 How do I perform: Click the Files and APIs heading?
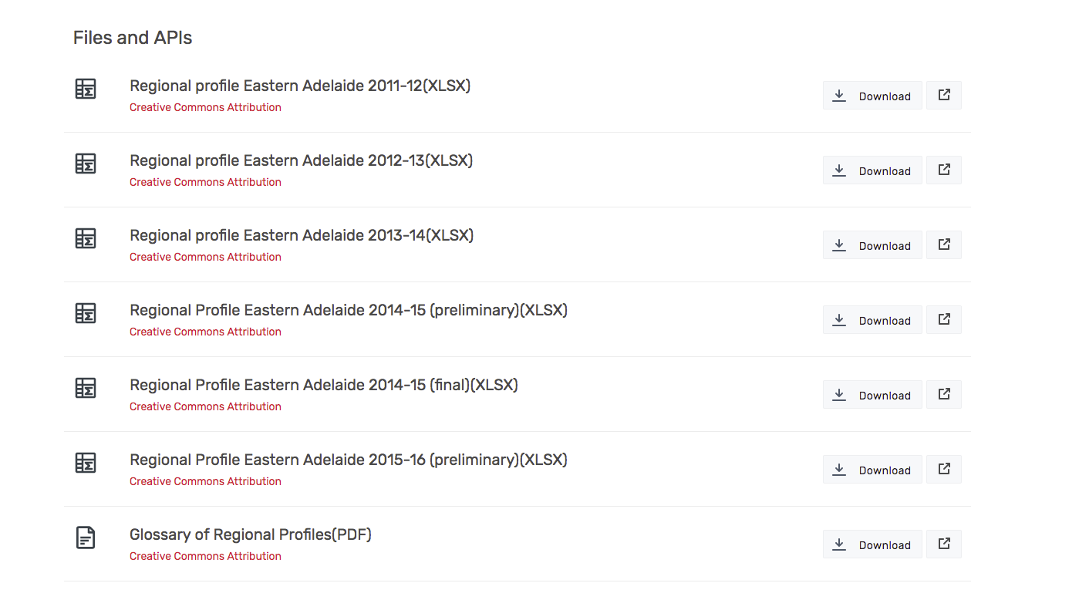[133, 38]
